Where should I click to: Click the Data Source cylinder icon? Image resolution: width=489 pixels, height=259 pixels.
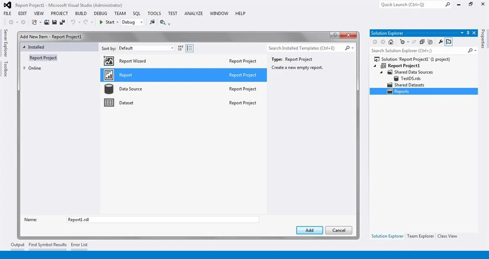click(x=109, y=89)
